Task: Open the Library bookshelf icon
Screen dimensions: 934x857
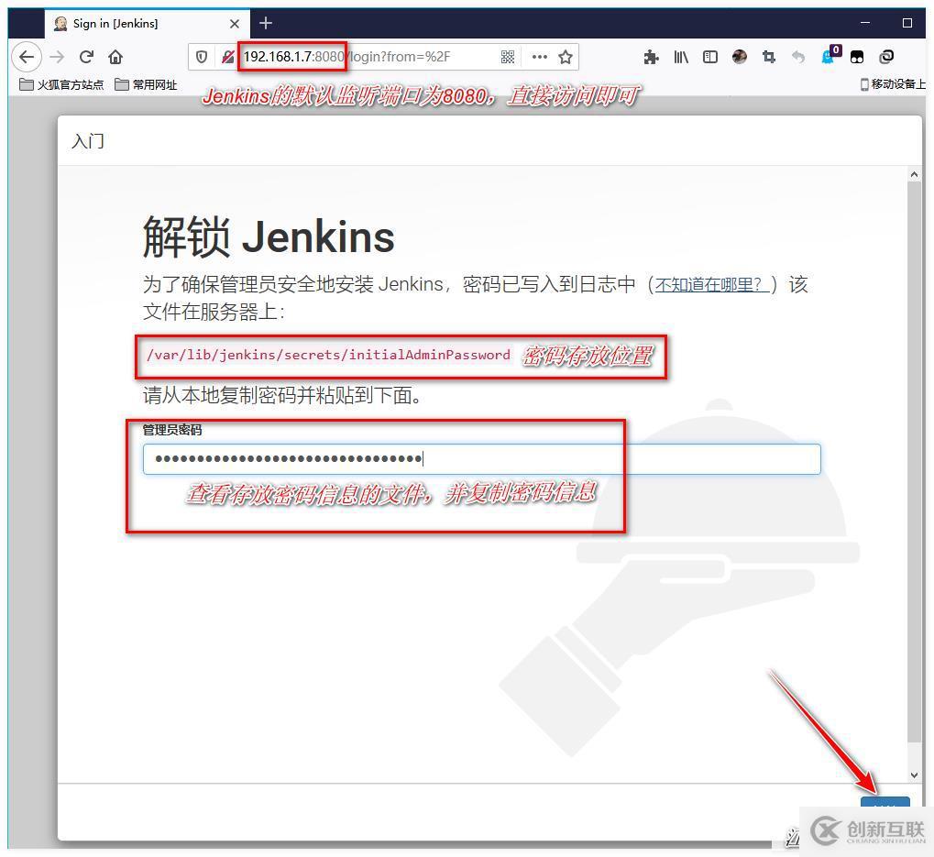Action: point(681,57)
